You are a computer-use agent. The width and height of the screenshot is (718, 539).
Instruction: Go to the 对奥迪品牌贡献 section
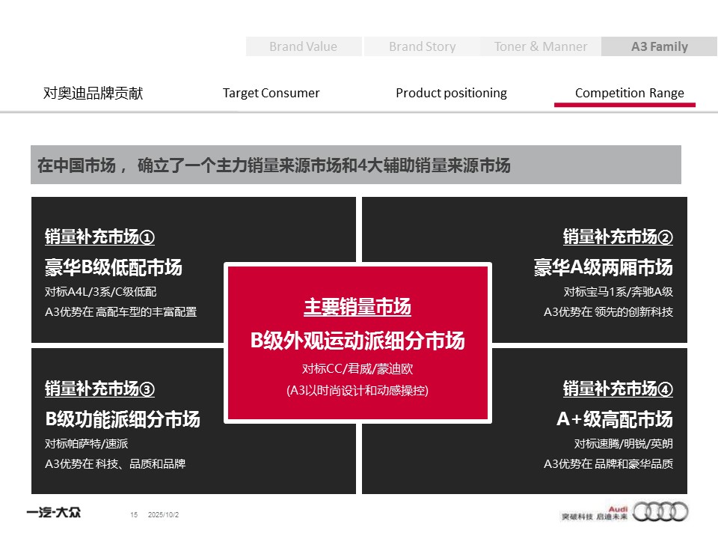[93, 94]
